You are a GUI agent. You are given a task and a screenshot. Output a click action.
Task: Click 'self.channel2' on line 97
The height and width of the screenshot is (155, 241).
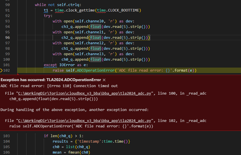point(89,43)
